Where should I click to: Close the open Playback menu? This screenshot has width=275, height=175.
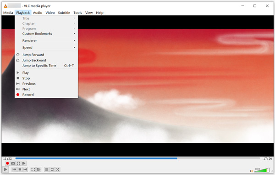point(23,13)
